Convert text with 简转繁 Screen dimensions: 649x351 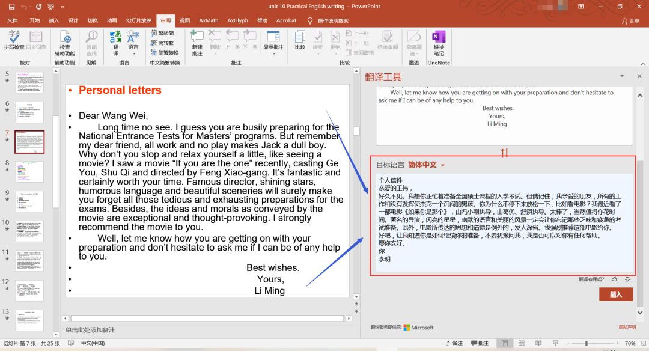coord(162,43)
